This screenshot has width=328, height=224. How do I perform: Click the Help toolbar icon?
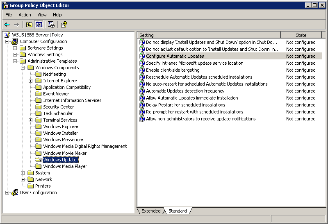click(64, 25)
